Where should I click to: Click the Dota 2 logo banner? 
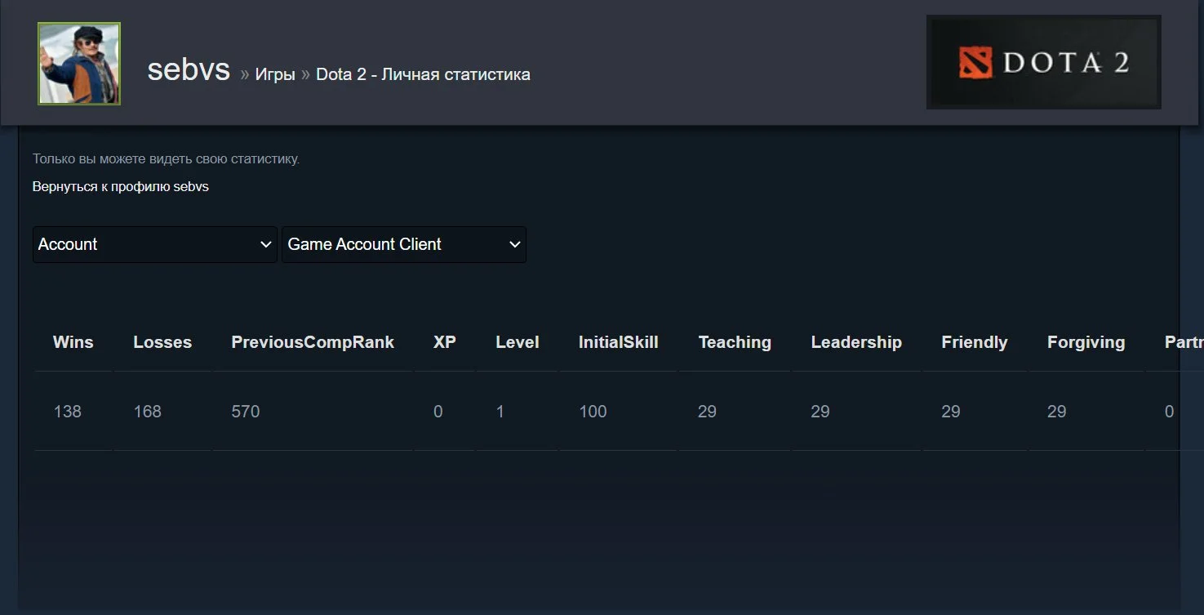click(1043, 62)
